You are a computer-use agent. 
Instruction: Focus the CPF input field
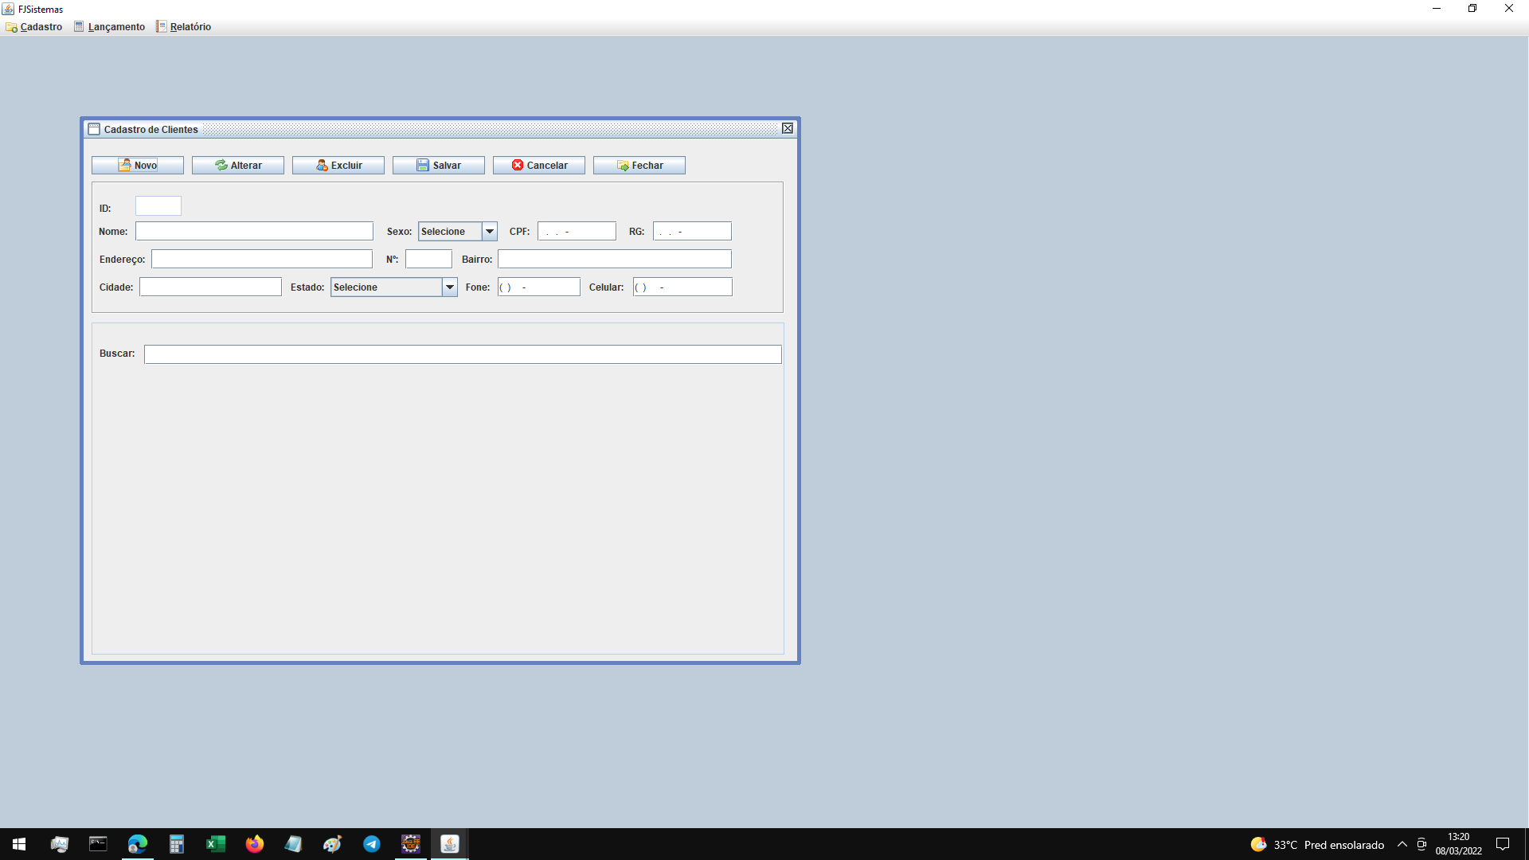577,231
